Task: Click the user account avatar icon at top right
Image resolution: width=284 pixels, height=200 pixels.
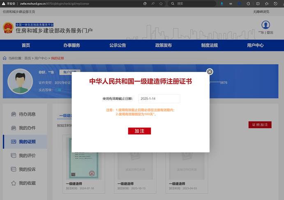Action: tap(266, 25)
